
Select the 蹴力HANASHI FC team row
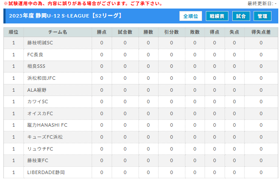click(x=141, y=125)
